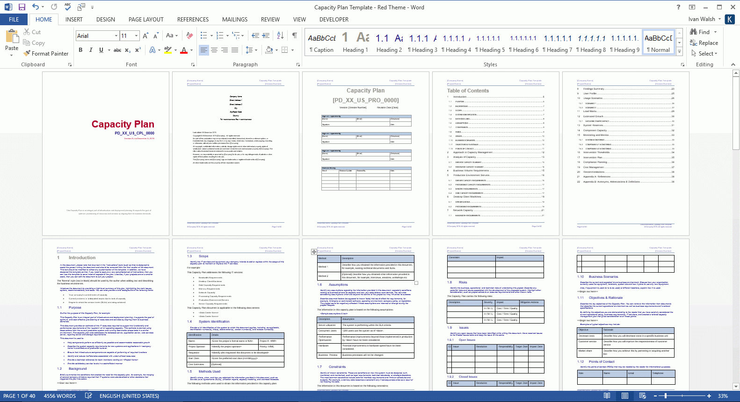
Task: Show or hide paragraph marks
Action: pos(294,35)
